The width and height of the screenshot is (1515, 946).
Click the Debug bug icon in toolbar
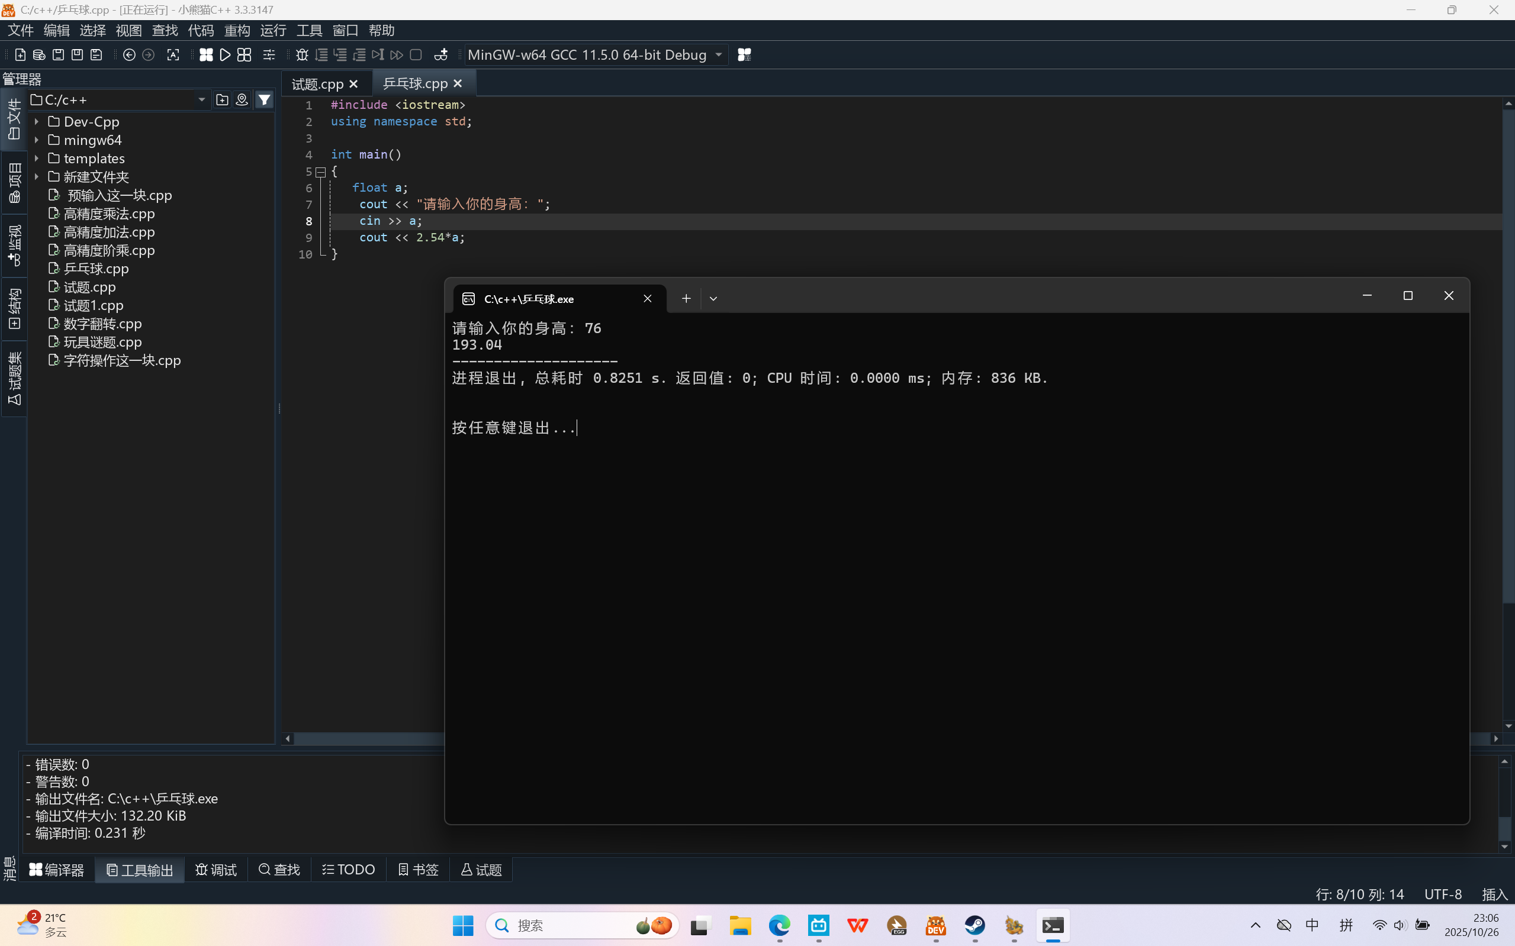(x=302, y=55)
